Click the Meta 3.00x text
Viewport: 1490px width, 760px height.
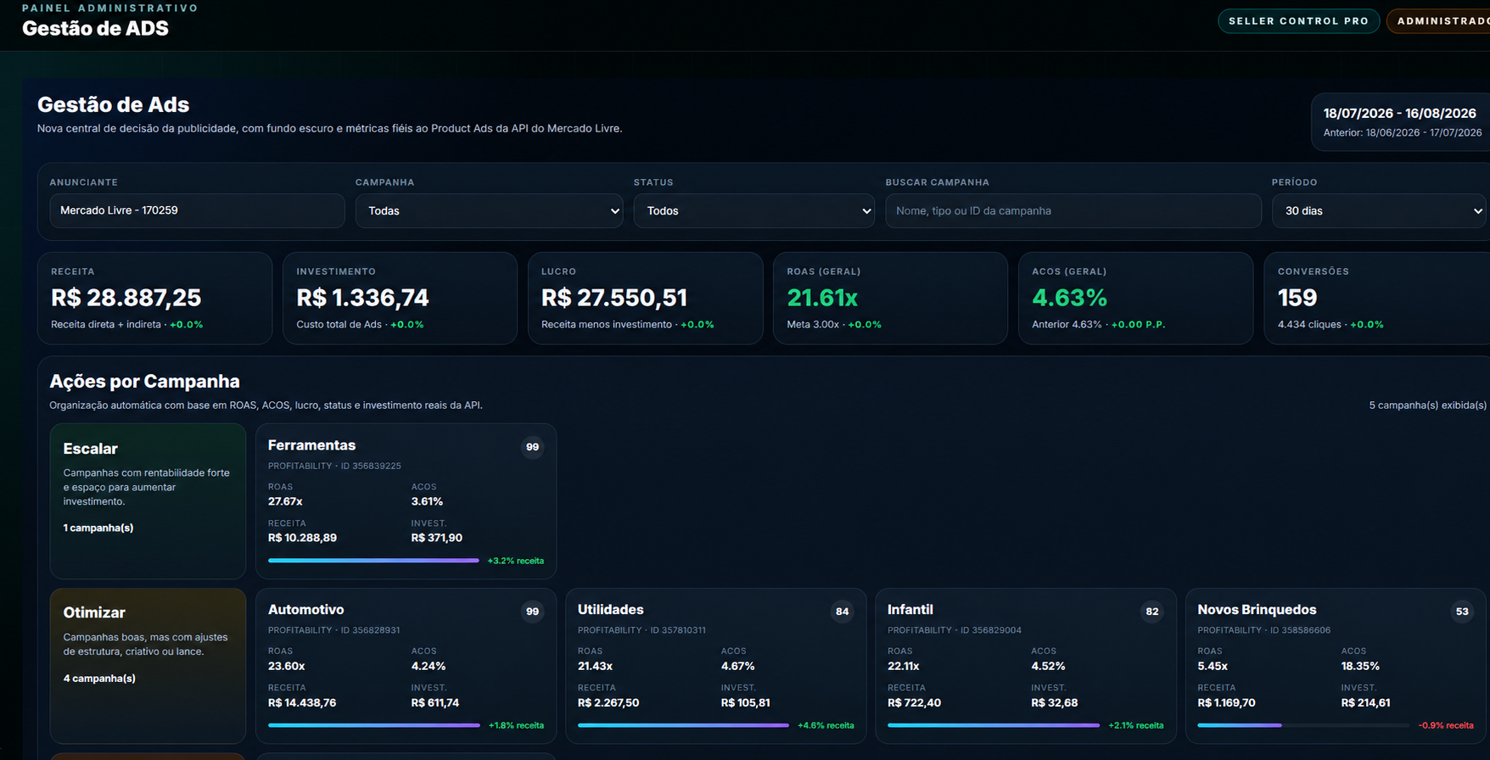pos(813,325)
